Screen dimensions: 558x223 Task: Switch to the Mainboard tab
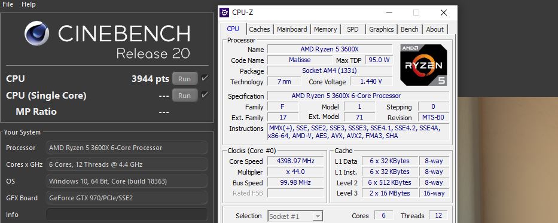pyautogui.click(x=292, y=29)
